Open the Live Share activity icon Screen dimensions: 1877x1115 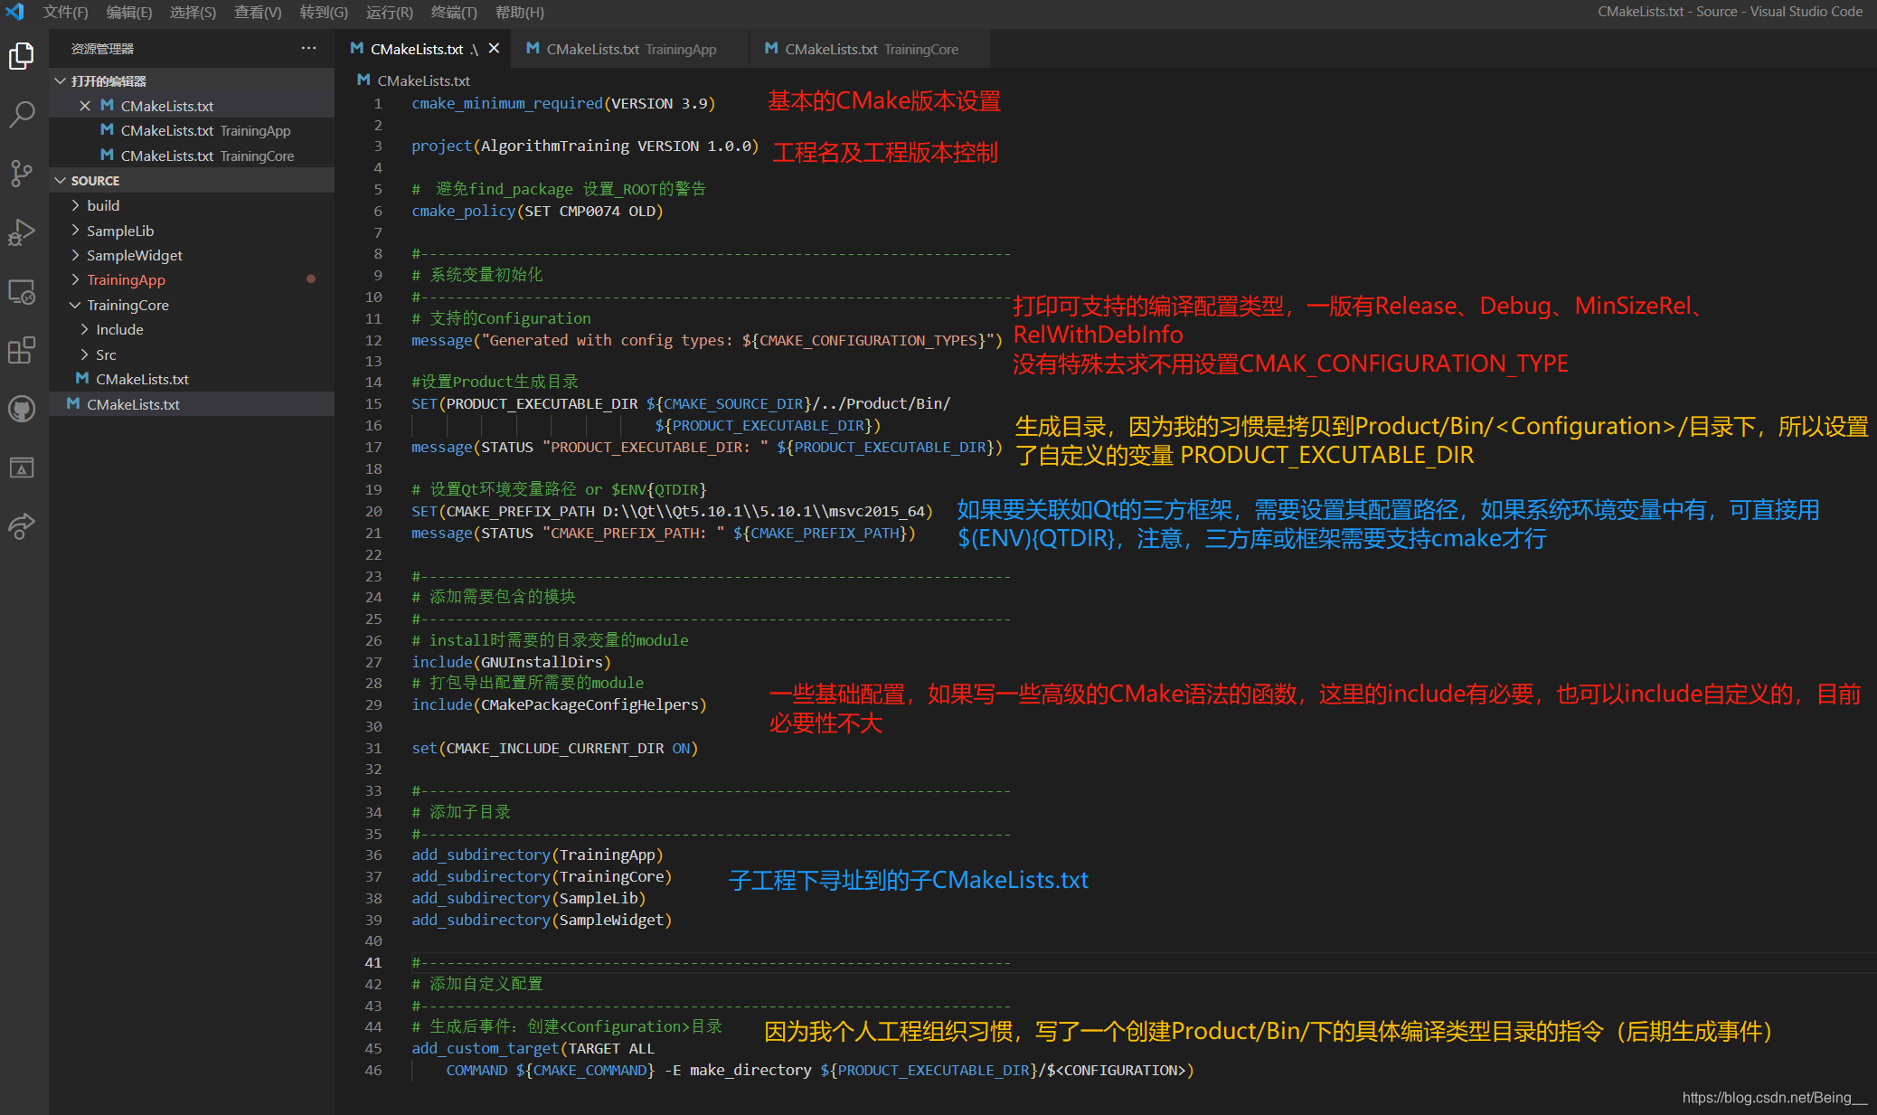[x=22, y=525]
